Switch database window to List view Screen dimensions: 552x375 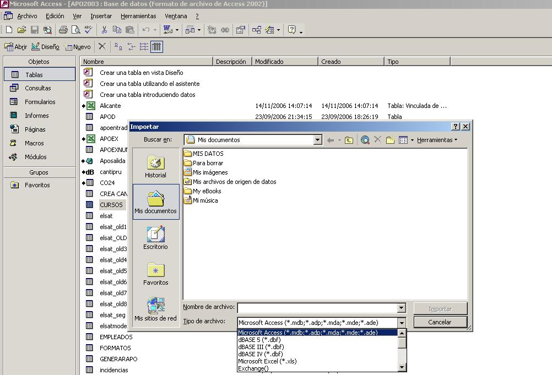[144, 46]
